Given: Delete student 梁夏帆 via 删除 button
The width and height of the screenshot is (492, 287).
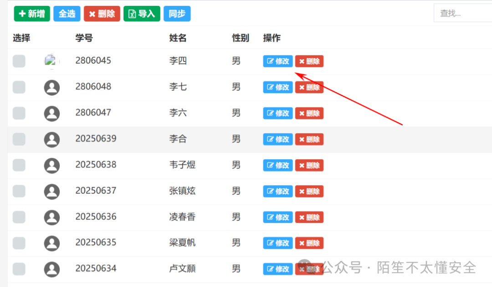Looking at the screenshot, I should 309,243.
